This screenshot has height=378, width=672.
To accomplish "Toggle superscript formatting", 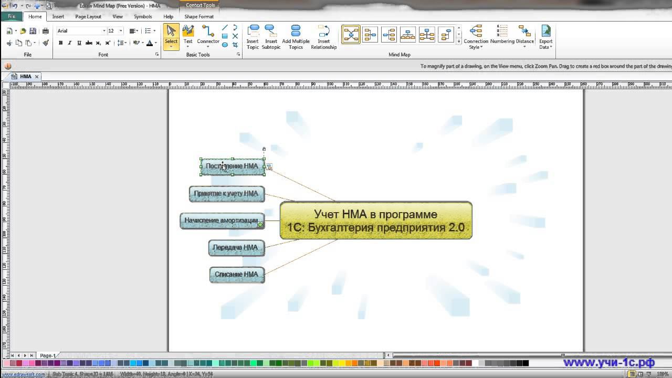I will pos(108,43).
